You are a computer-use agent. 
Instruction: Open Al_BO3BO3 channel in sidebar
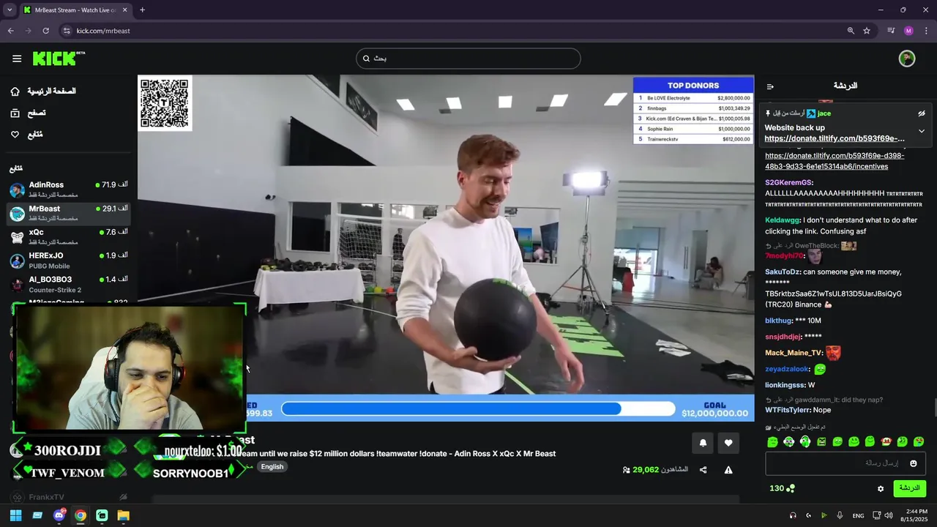(x=69, y=284)
